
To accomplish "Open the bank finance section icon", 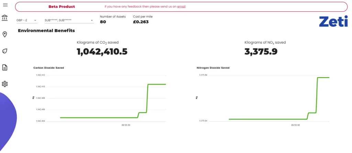I will coord(5,18).
